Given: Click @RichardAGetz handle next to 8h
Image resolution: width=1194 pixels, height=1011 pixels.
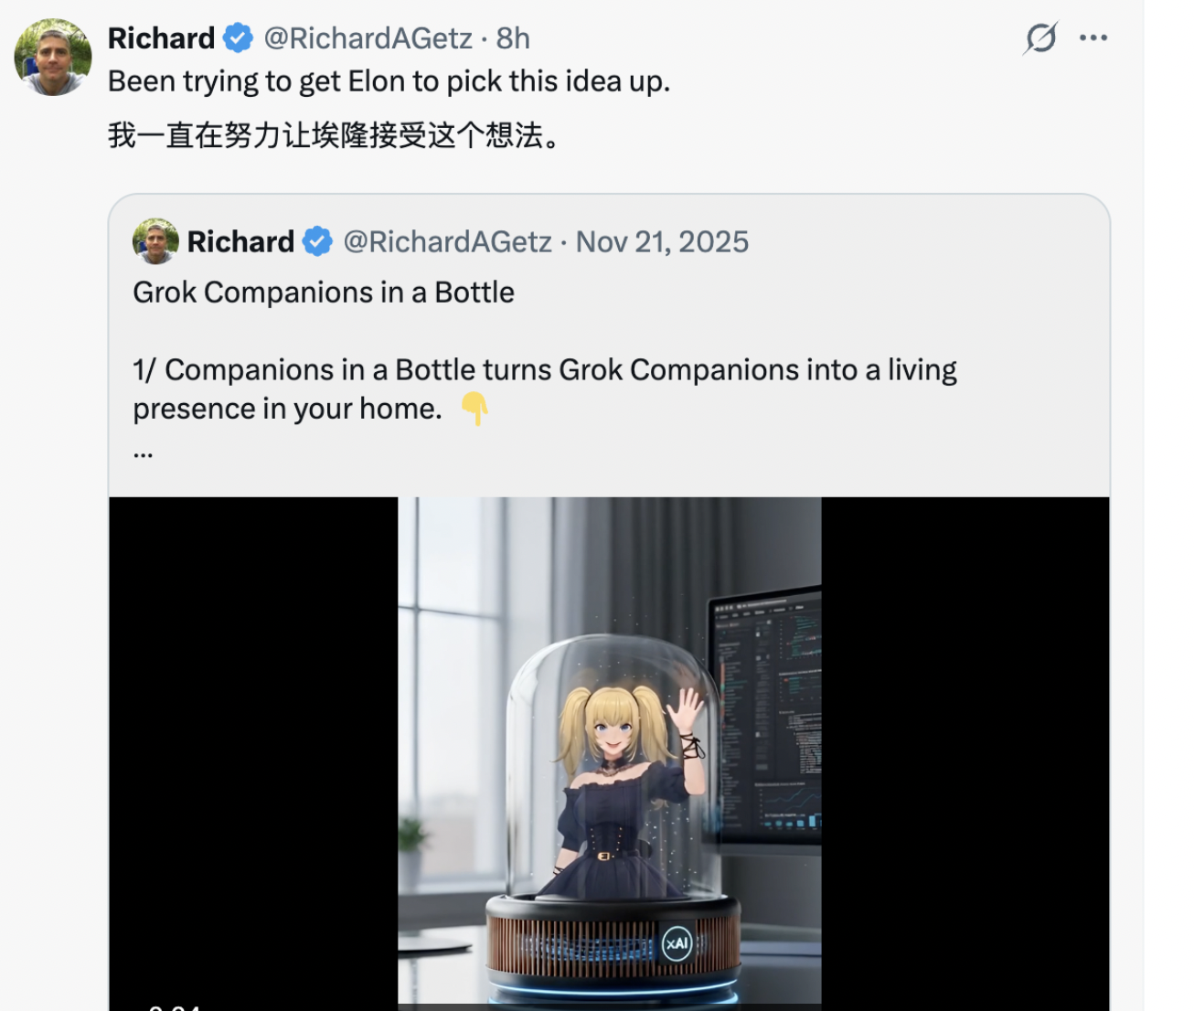Looking at the screenshot, I should click(368, 38).
